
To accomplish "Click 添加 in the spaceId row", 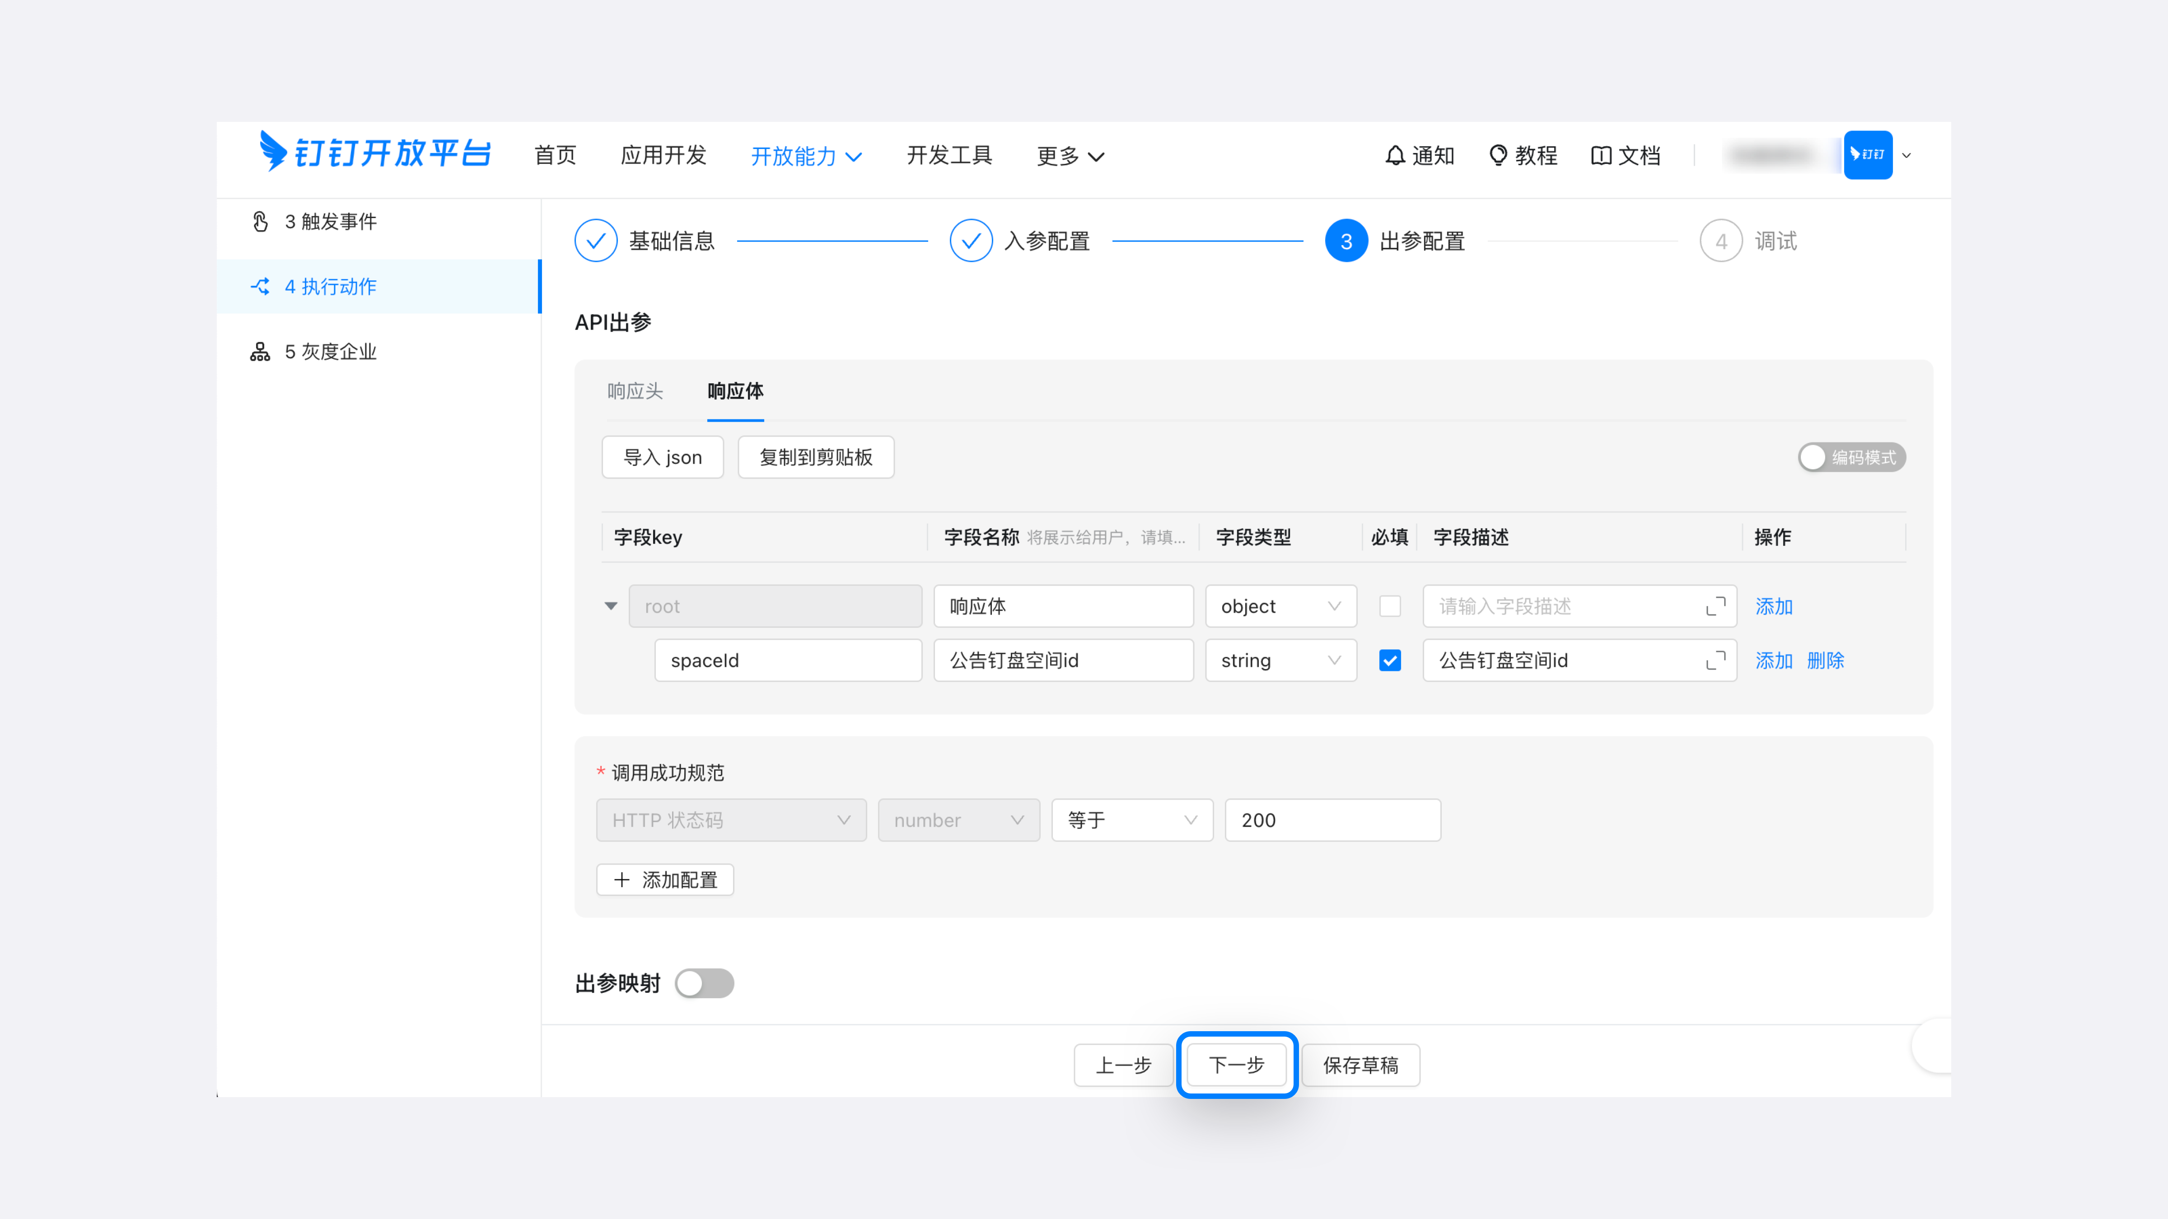I will 1773,661.
